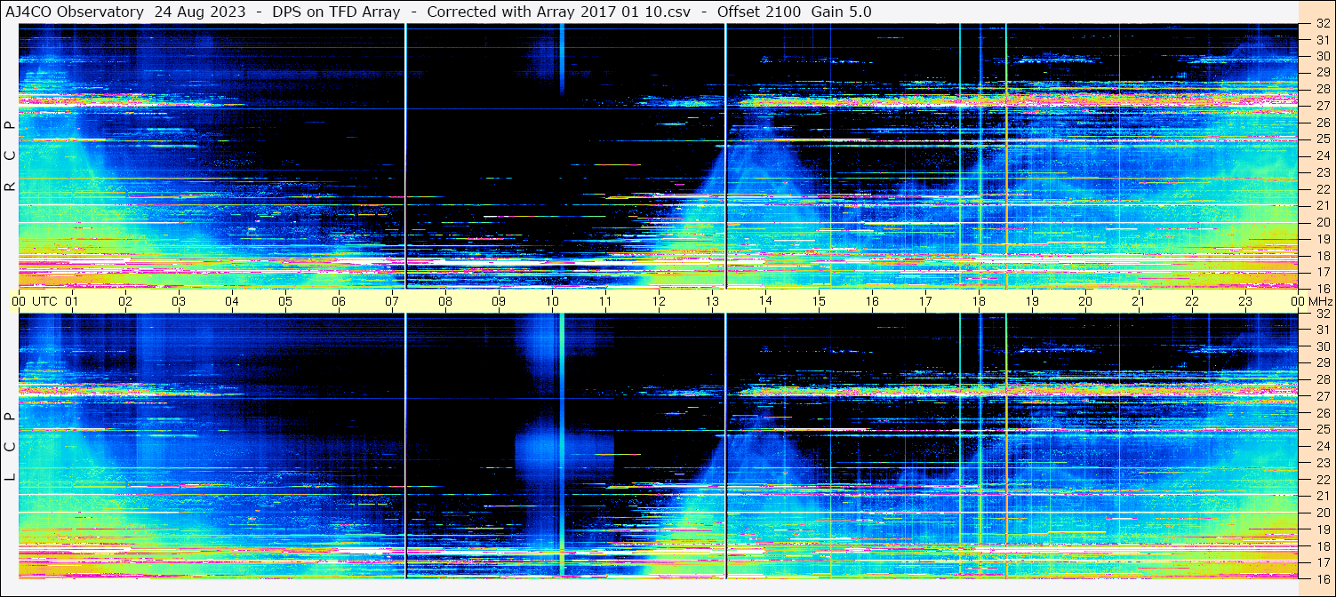Select hour mark 05 on the UTC axis
The width and height of the screenshot is (1336, 597).
point(285,301)
